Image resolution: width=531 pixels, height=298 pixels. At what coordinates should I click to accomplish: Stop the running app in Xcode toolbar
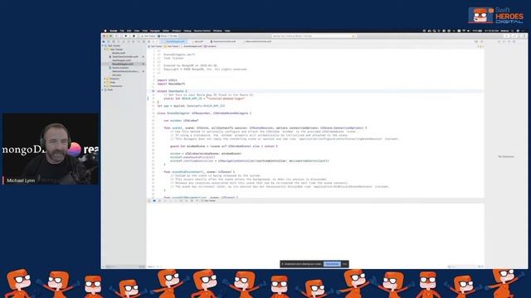click(134, 36)
